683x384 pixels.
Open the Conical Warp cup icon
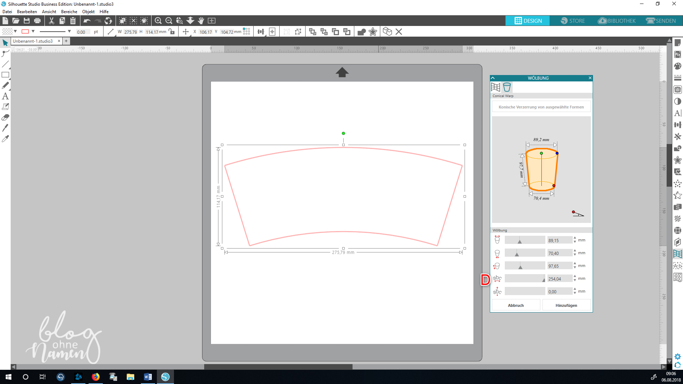click(507, 87)
